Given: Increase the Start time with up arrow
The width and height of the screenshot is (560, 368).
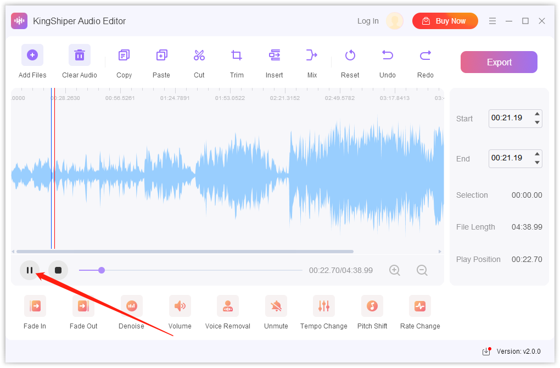Looking at the screenshot, I should coord(537,114).
